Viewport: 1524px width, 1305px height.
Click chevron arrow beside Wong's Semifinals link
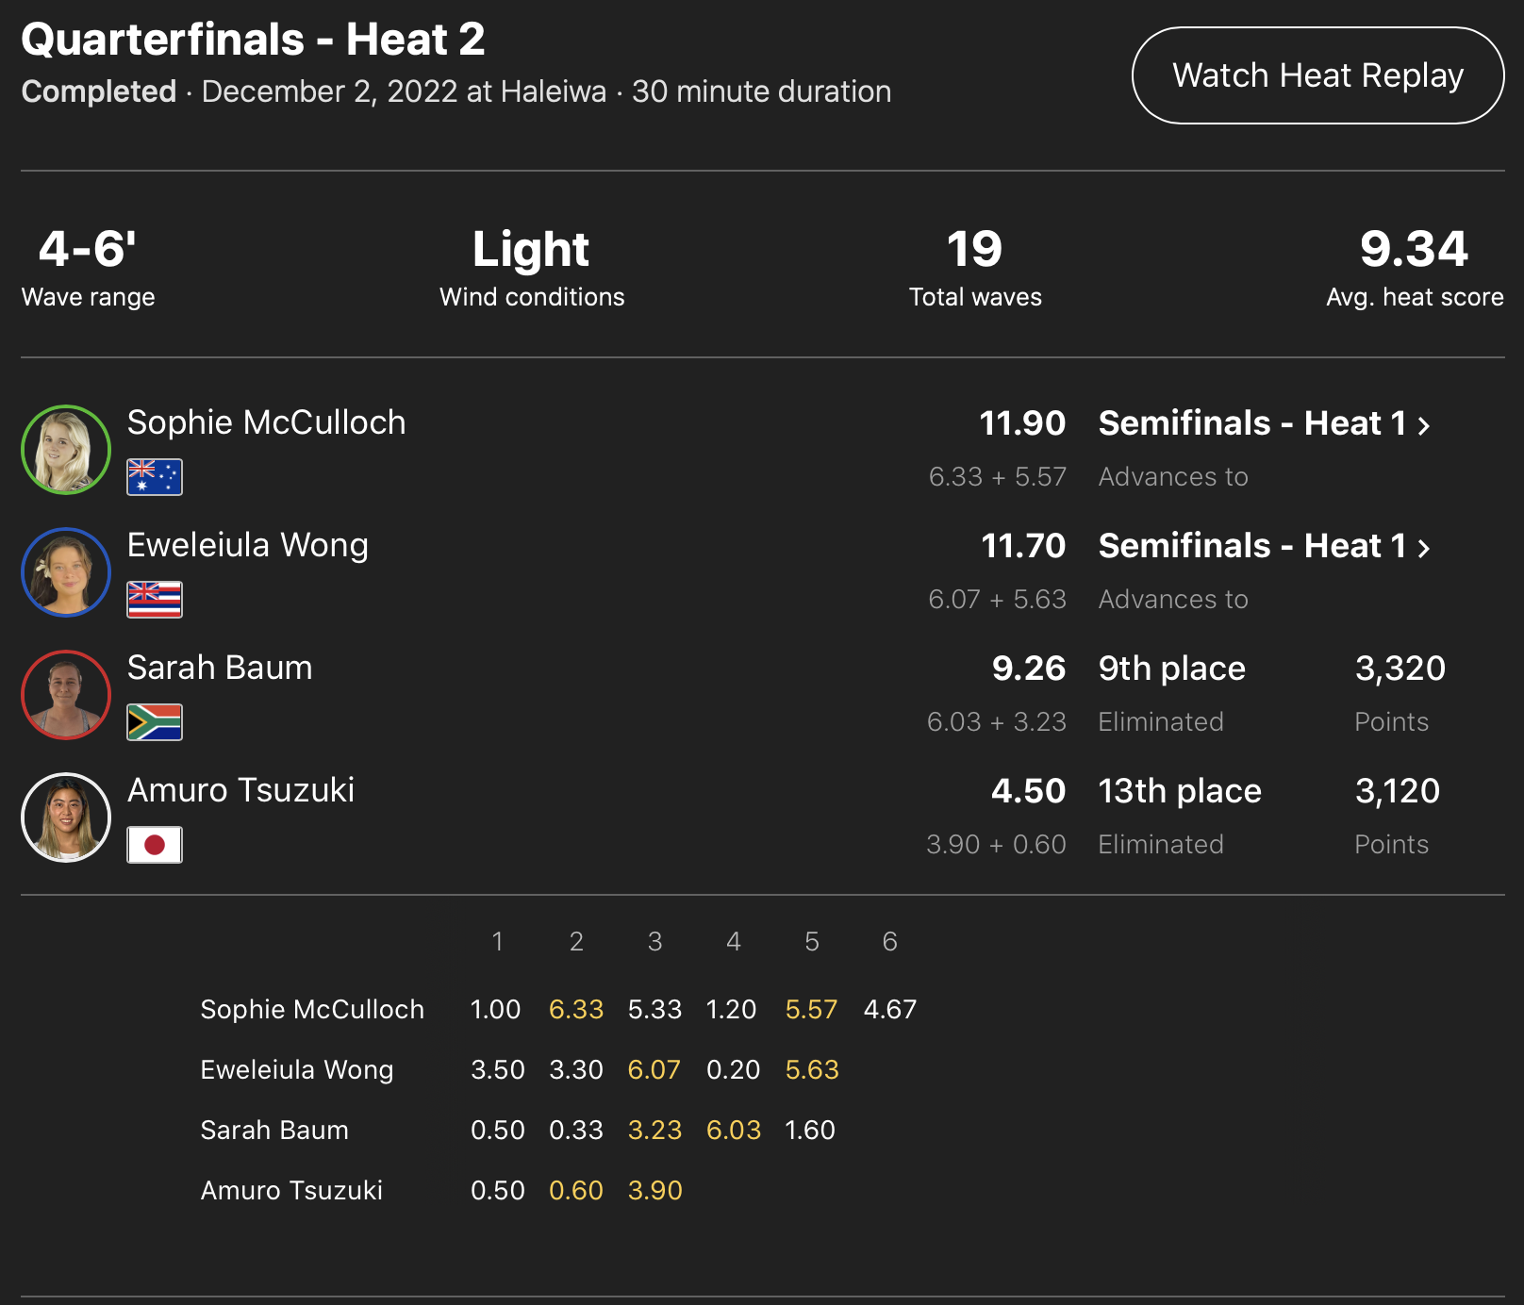[x=1424, y=549]
